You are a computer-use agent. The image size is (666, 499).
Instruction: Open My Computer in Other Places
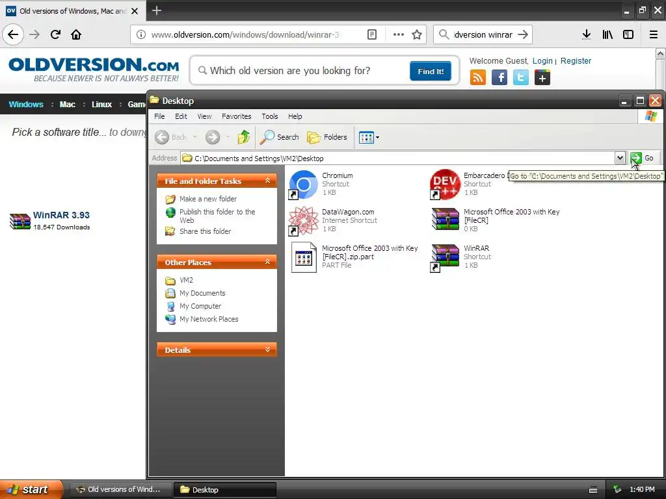click(x=200, y=306)
